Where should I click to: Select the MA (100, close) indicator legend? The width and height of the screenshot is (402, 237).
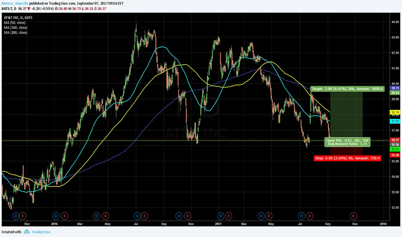[x=16, y=28]
